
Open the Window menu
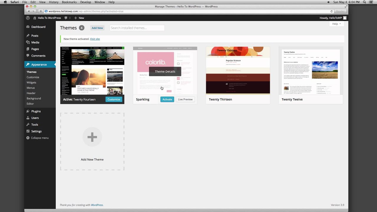click(x=100, y=2)
